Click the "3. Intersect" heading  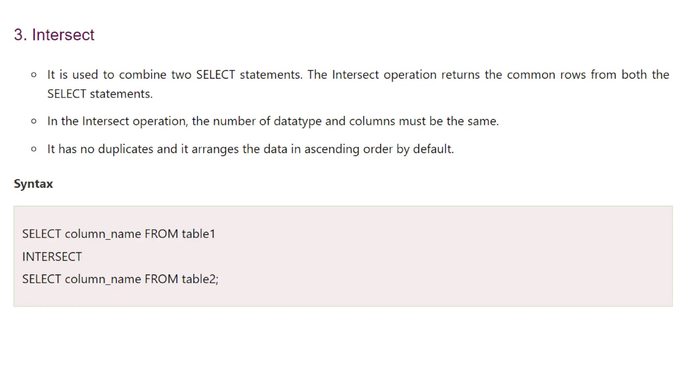click(54, 35)
